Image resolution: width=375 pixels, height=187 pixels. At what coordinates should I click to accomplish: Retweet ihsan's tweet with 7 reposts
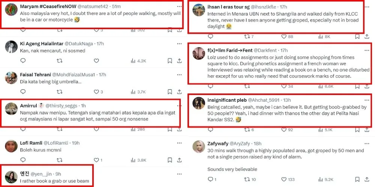247,37
